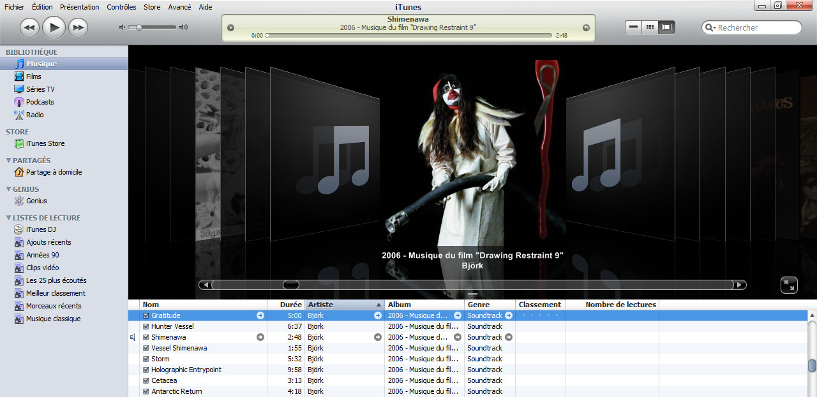Adjust the volume slider knob
Screen dimensions: 817x397
click(140, 27)
